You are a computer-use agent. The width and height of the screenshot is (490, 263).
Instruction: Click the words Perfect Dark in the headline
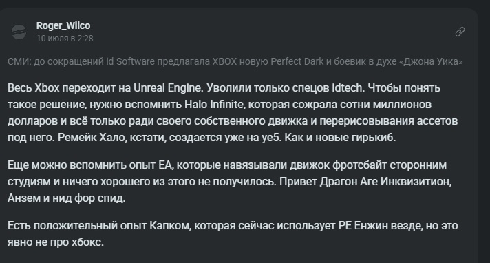(x=297, y=61)
